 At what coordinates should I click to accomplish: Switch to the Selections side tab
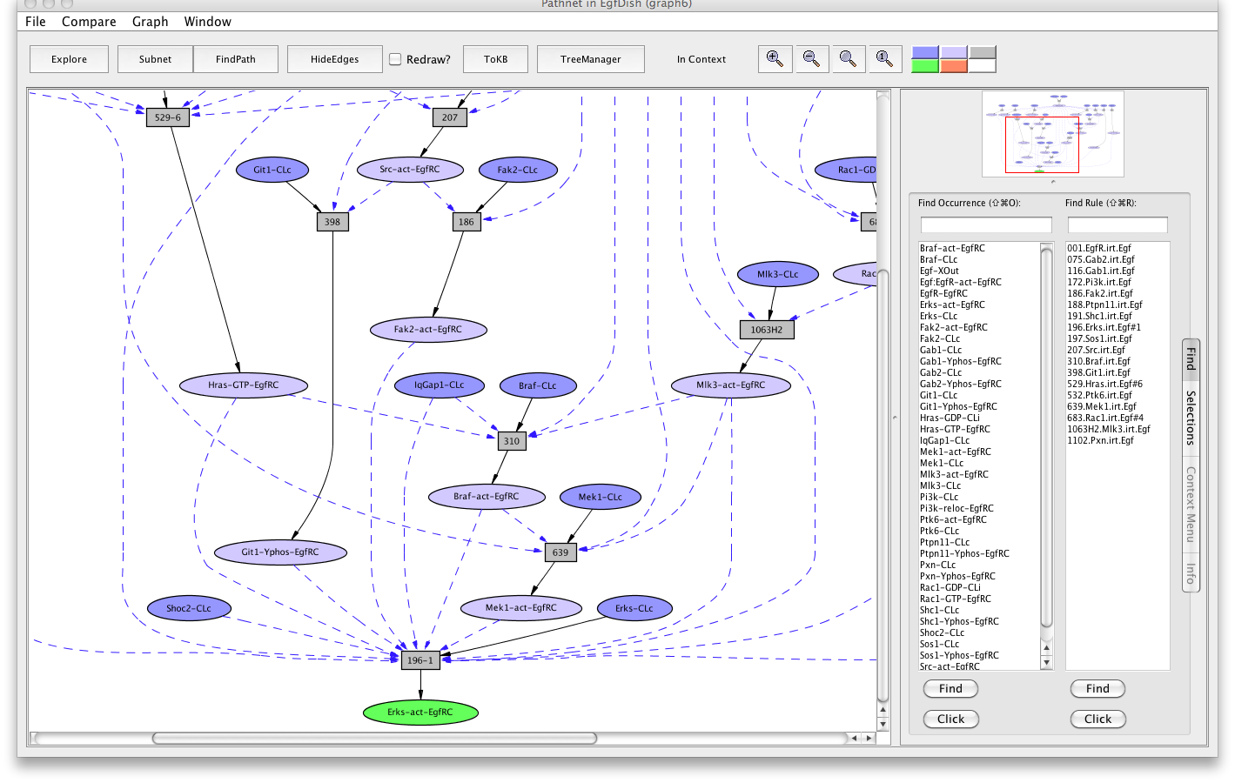(1191, 418)
